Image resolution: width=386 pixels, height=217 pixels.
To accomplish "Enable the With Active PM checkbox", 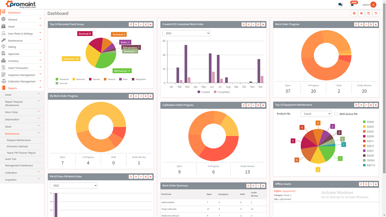I will (336, 114).
